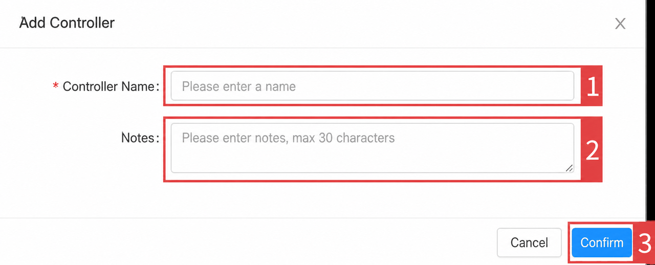Click the red annotation number 1
Screen dimensions: 655x265
tap(592, 87)
